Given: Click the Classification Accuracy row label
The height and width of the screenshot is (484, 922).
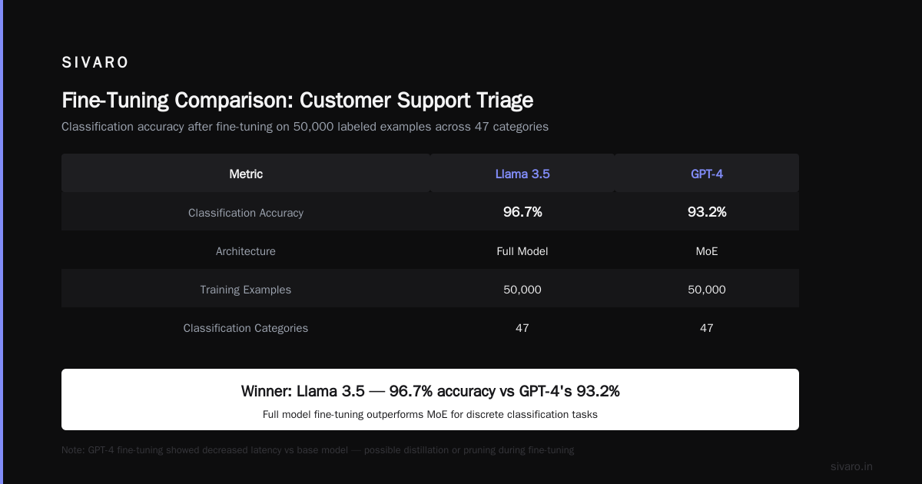Looking at the screenshot, I should point(246,213).
